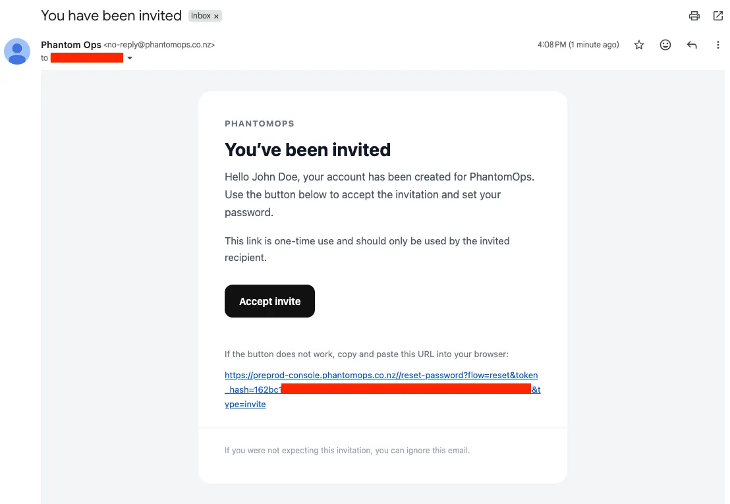Click the sender's profile avatar
Viewport: 730px width, 504px height.
point(16,51)
